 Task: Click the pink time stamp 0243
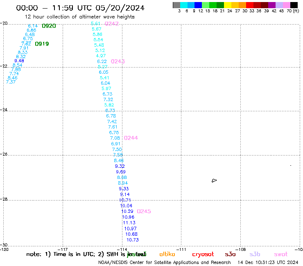[x=118, y=61]
